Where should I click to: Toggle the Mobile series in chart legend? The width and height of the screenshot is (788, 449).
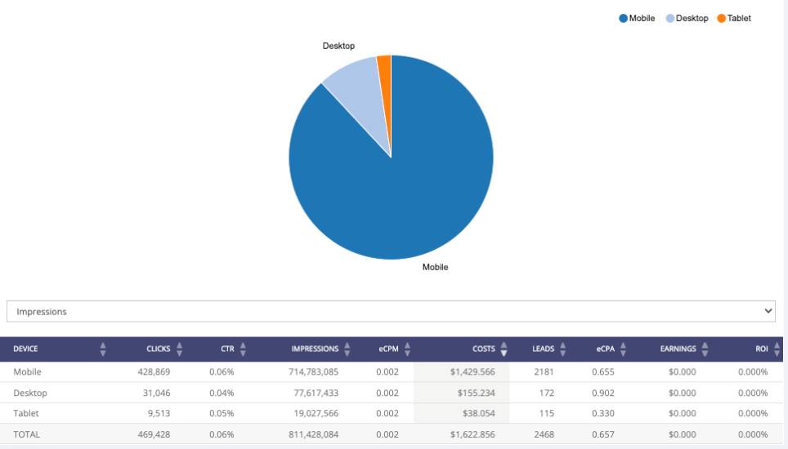coord(637,18)
